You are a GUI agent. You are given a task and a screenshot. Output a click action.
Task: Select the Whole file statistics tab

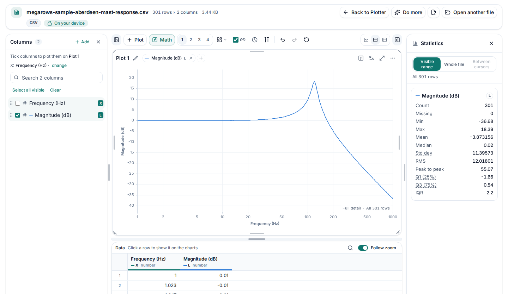(454, 64)
